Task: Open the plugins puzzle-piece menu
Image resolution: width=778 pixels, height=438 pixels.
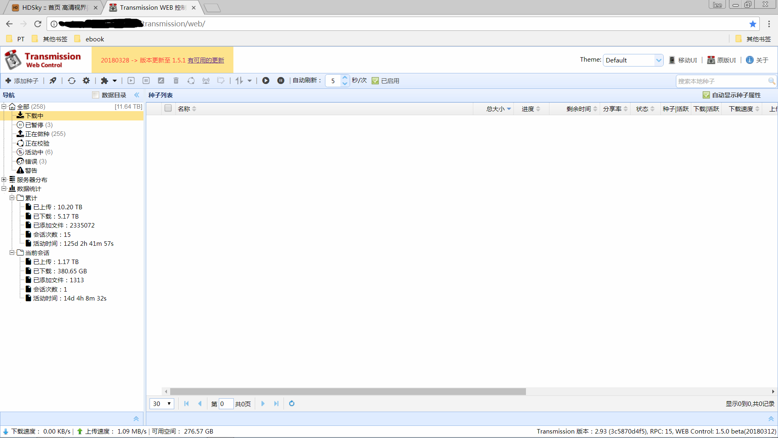Action: pyautogui.click(x=109, y=81)
